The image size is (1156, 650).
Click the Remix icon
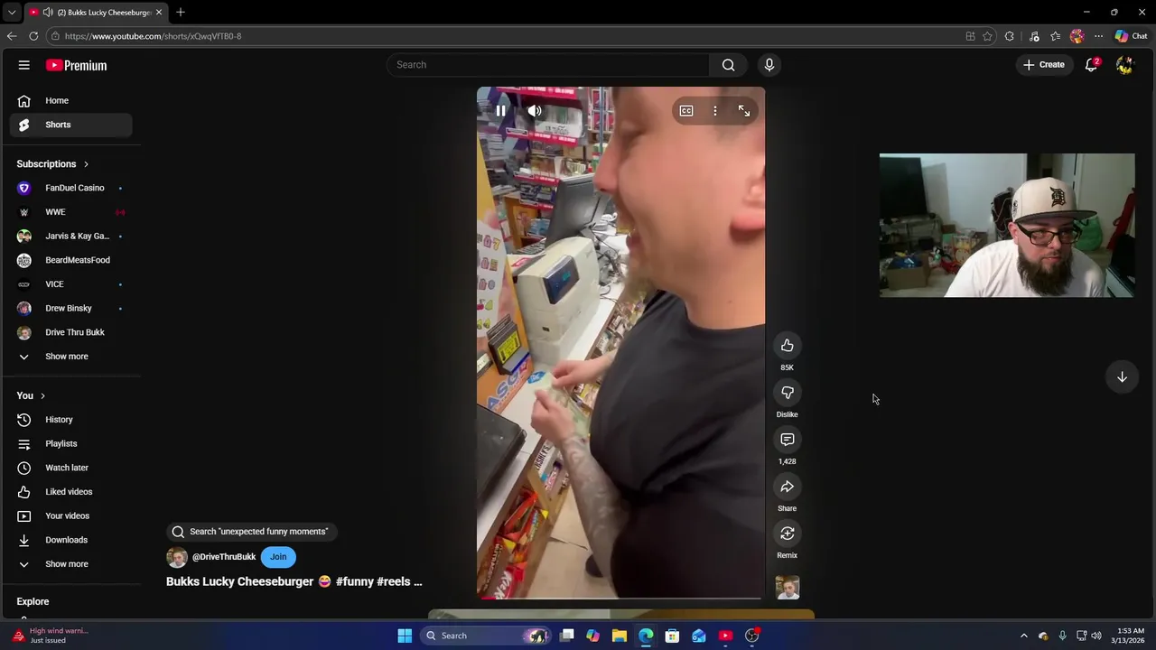point(788,534)
